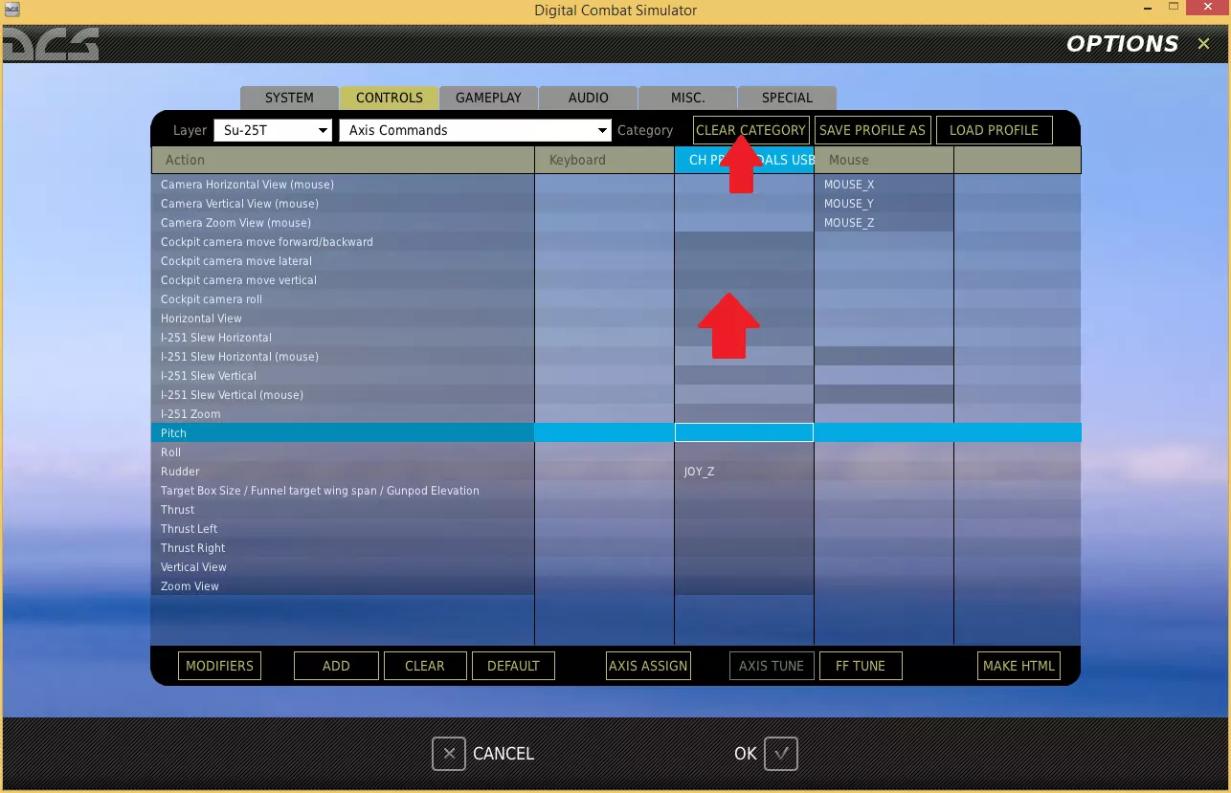Select the "I-251 Slew Horizontal (mouse)" row
This screenshot has height=793, width=1231.
pos(343,357)
